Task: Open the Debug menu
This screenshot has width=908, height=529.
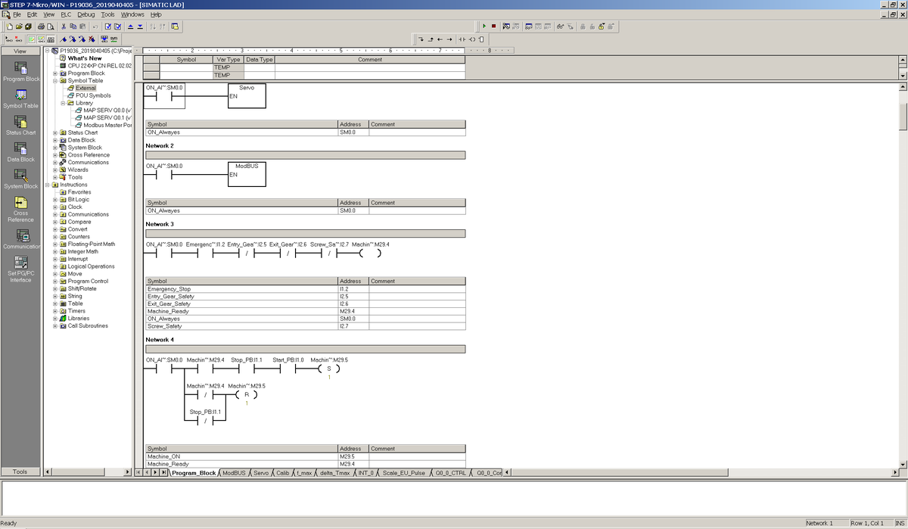Action: pos(86,14)
